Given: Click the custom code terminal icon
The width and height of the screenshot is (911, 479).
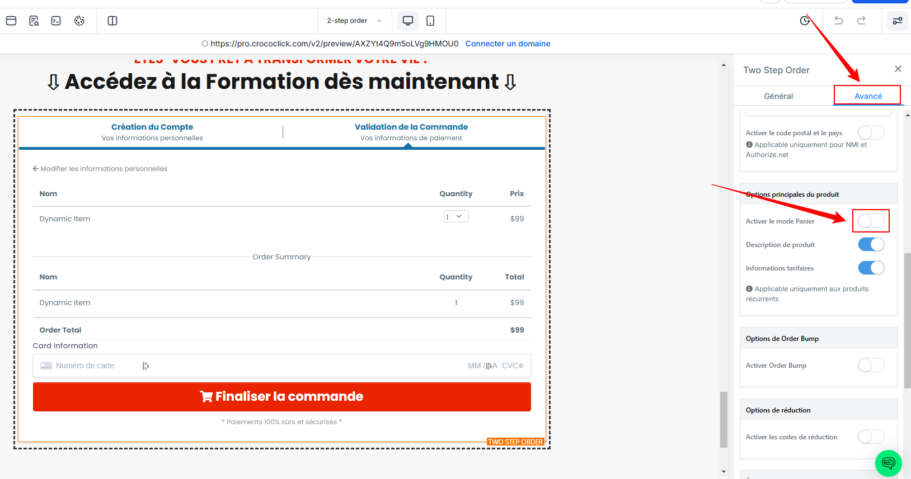Looking at the screenshot, I should click(56, 21).
